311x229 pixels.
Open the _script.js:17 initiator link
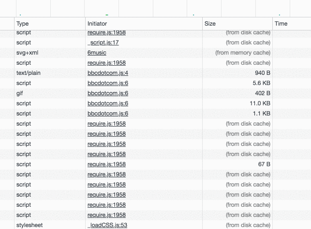[103, 43]
